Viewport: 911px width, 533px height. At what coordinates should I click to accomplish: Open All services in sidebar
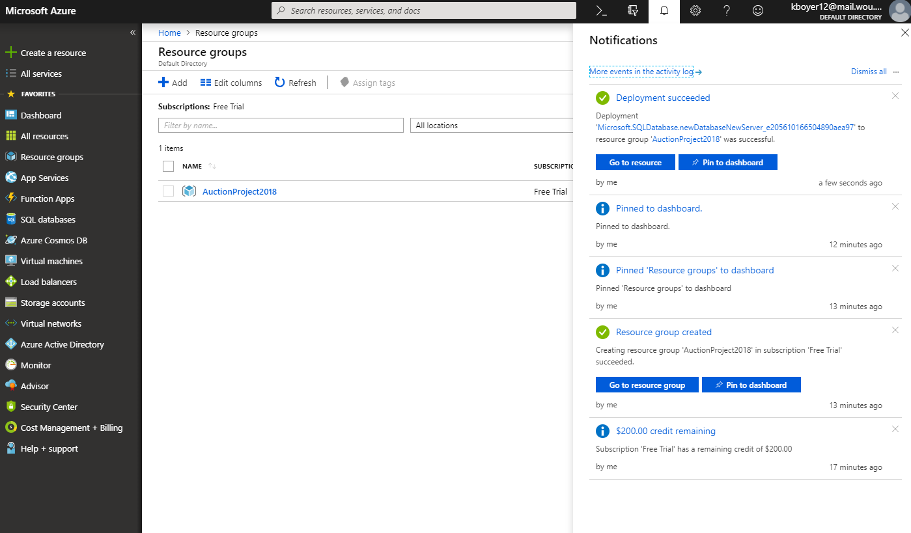coord(41,74)
